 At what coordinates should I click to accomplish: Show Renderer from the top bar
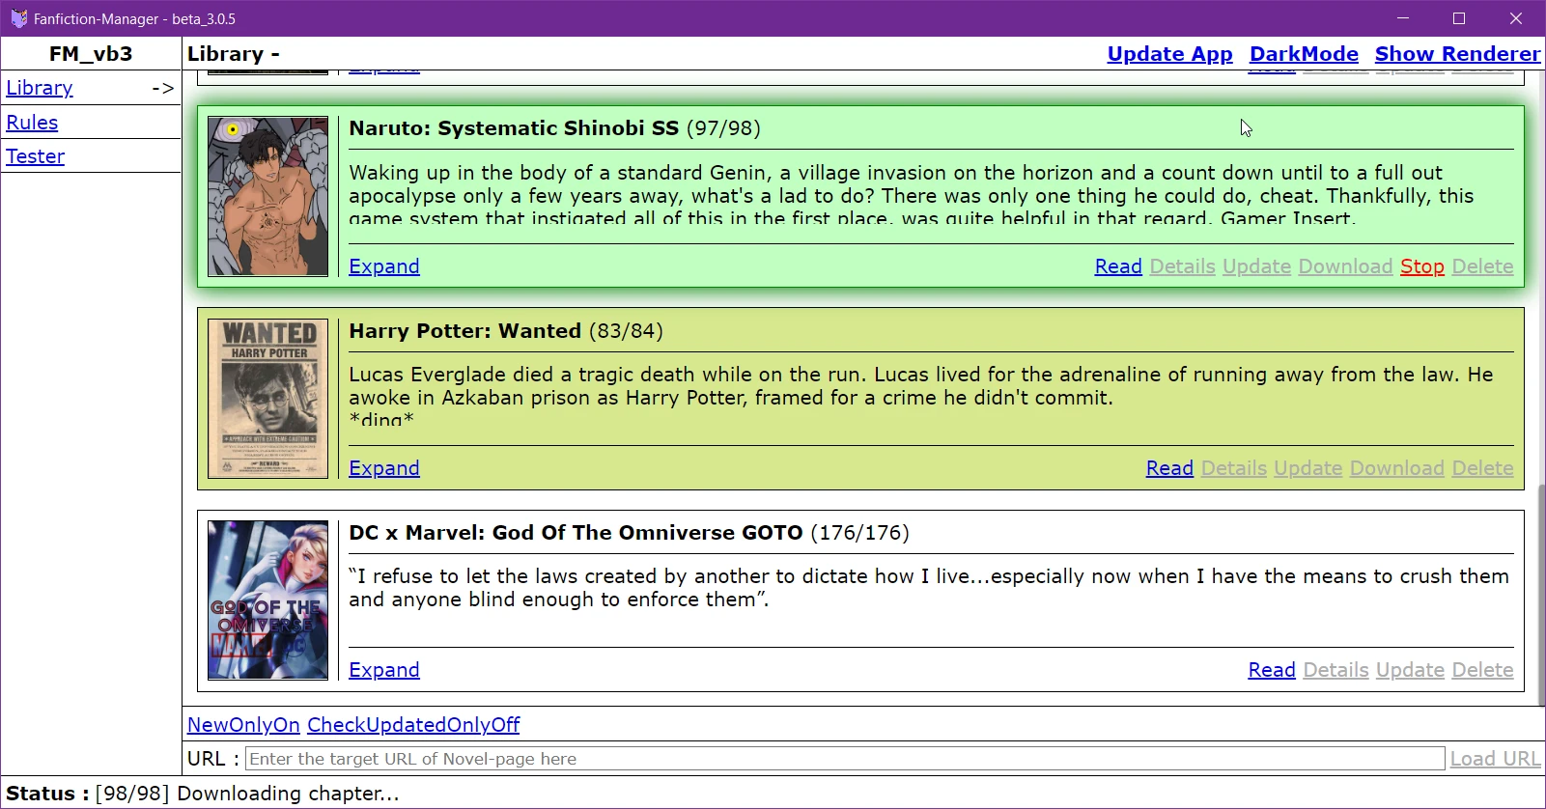point(1457,54)
